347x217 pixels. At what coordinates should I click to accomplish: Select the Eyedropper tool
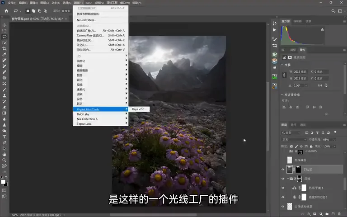pyautogui.click(x=4, y=54)
